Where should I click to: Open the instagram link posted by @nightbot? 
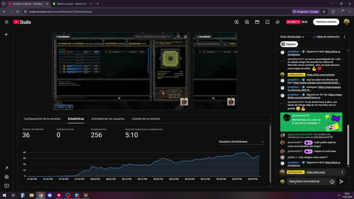pyautogui.click(x=314, y=88)
